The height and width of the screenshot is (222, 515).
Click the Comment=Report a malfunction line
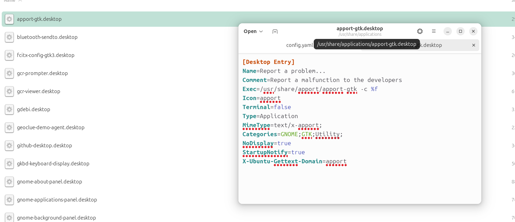pyautogui.click(x=322, y=80)
